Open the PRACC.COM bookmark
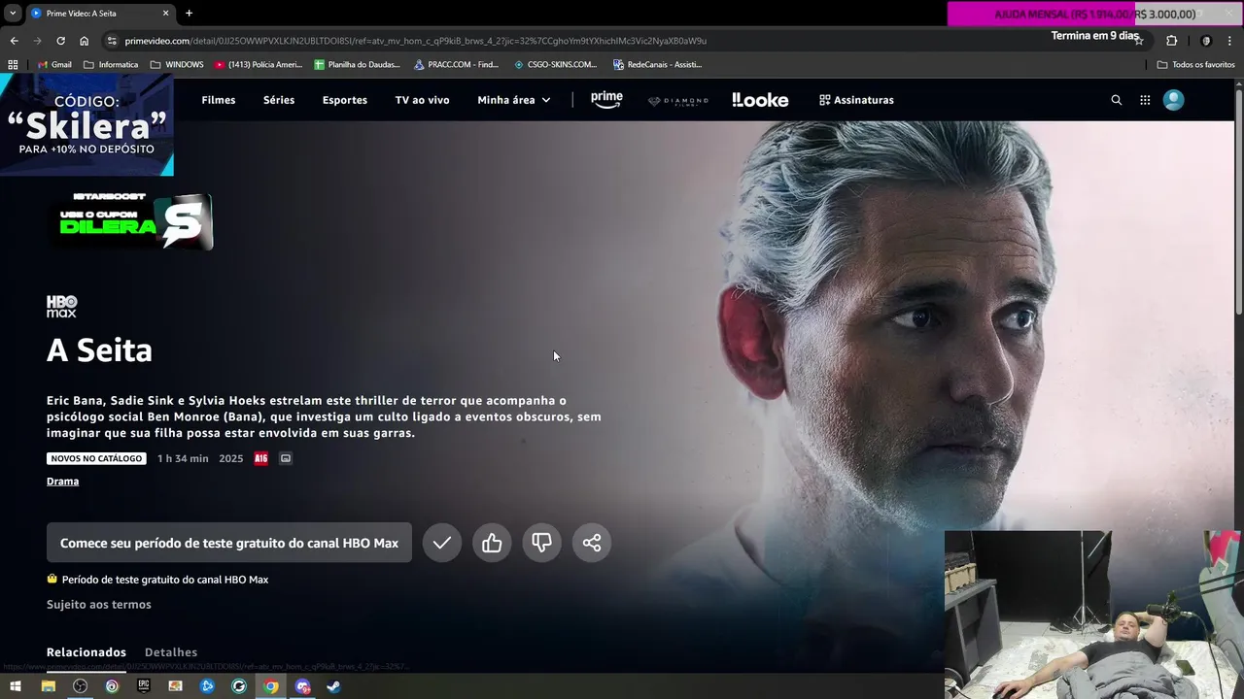The width and height of the screenshot is (1244, 699). pos(456,65)
